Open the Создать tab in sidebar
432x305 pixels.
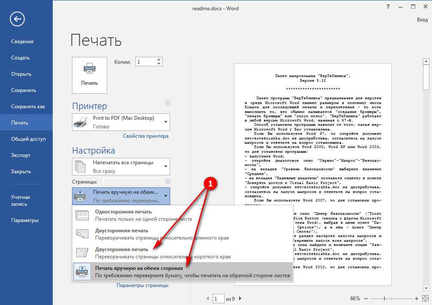pos(26,58)
